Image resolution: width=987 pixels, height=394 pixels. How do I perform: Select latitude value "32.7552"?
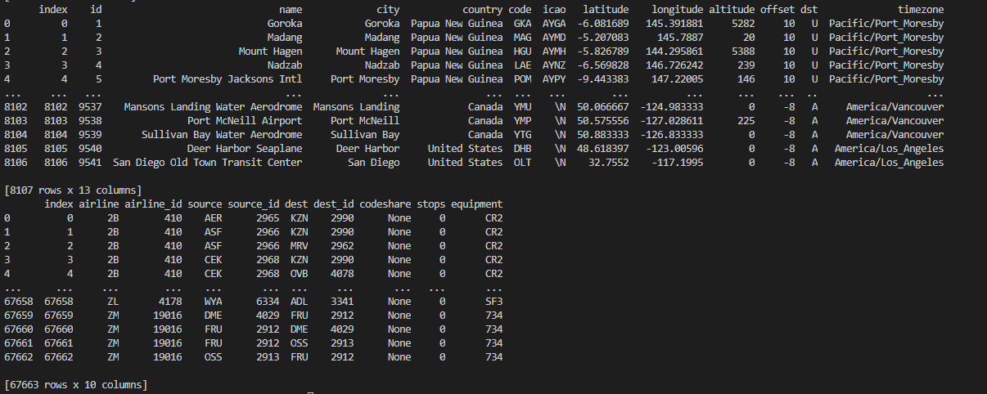click(x=609, y=163)
